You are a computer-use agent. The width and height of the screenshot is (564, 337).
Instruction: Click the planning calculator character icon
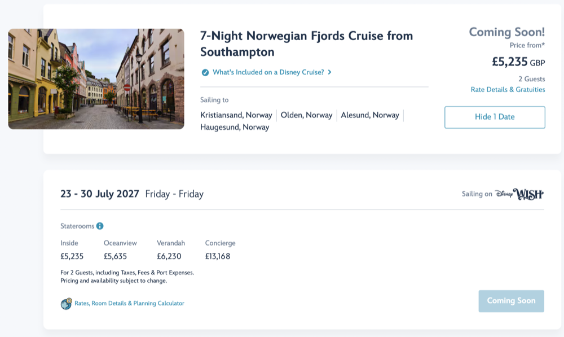click(67, 304)
